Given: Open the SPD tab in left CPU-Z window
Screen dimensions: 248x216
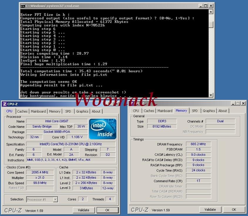Looking at the screenshot, I should [68, 111].
